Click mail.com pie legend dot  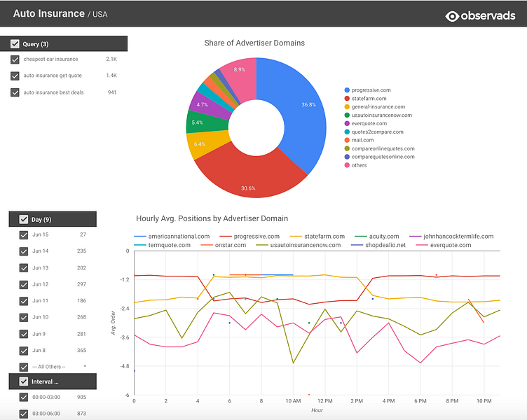pyautogui.click(x=347, y=140)
